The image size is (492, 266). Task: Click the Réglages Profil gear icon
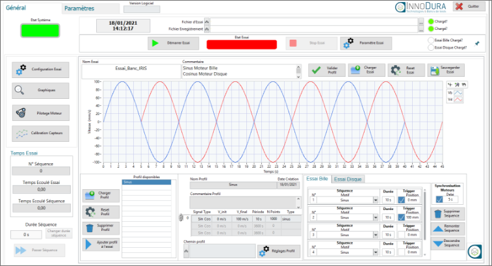pyautogui.click(x=265, y=251)
